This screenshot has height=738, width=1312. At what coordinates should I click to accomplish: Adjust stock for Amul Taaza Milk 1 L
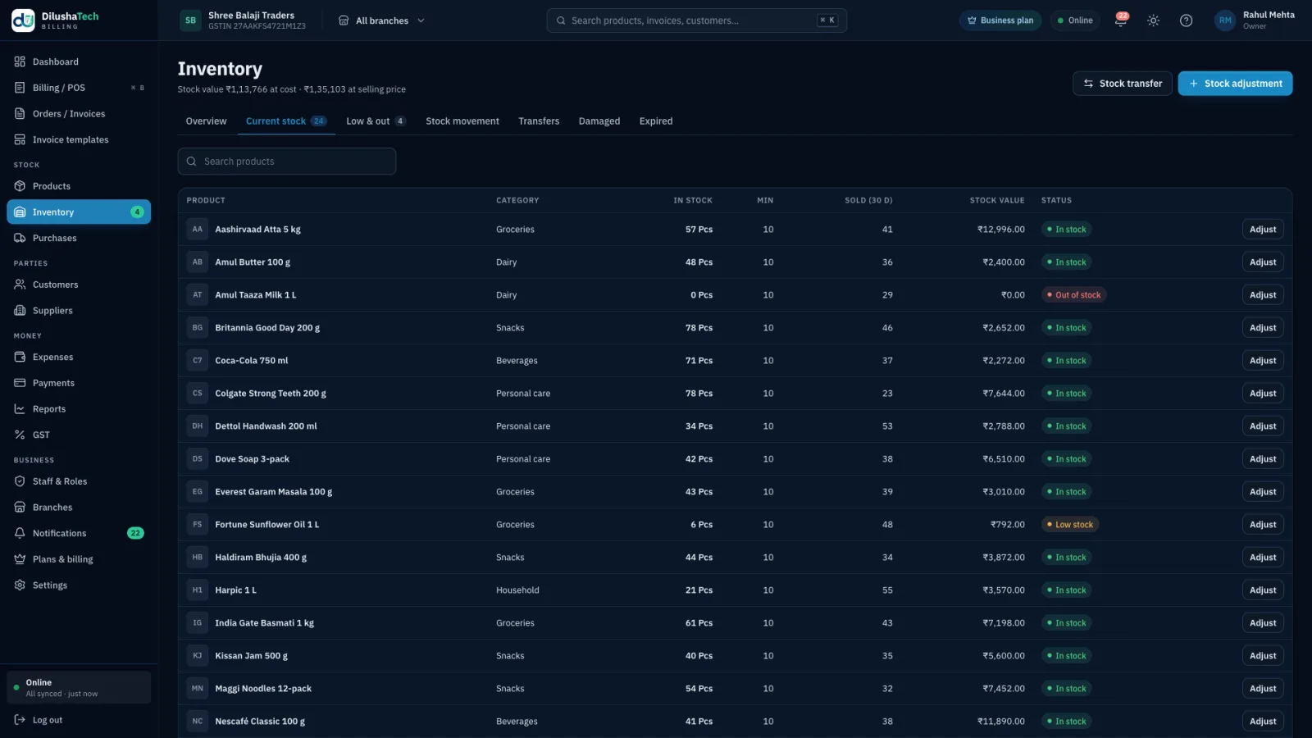(1263, 295)
